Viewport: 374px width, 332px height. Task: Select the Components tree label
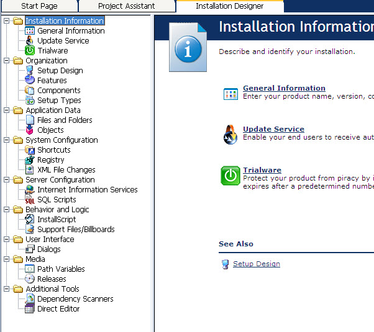tap(59, 91)
